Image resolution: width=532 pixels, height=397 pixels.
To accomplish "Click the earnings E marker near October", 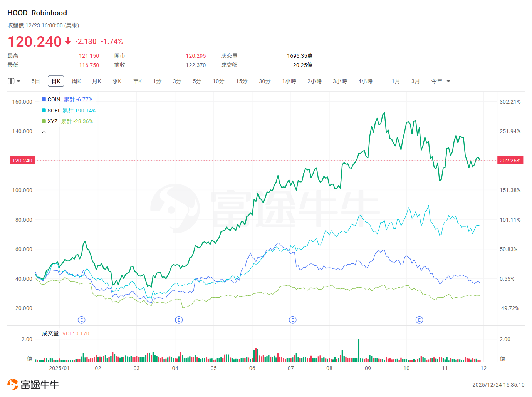I will pos(420,320).
